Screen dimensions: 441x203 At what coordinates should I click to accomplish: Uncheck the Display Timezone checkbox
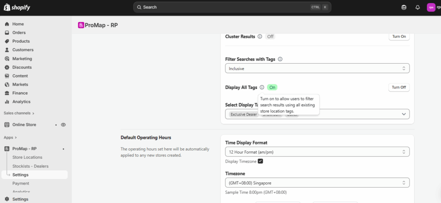pos(261,161)
